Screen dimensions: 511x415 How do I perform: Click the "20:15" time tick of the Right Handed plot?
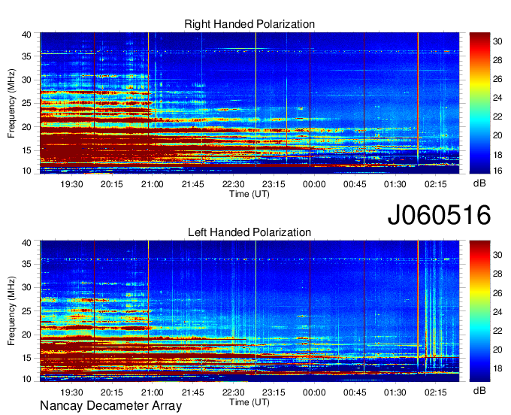tap(112, 184)
